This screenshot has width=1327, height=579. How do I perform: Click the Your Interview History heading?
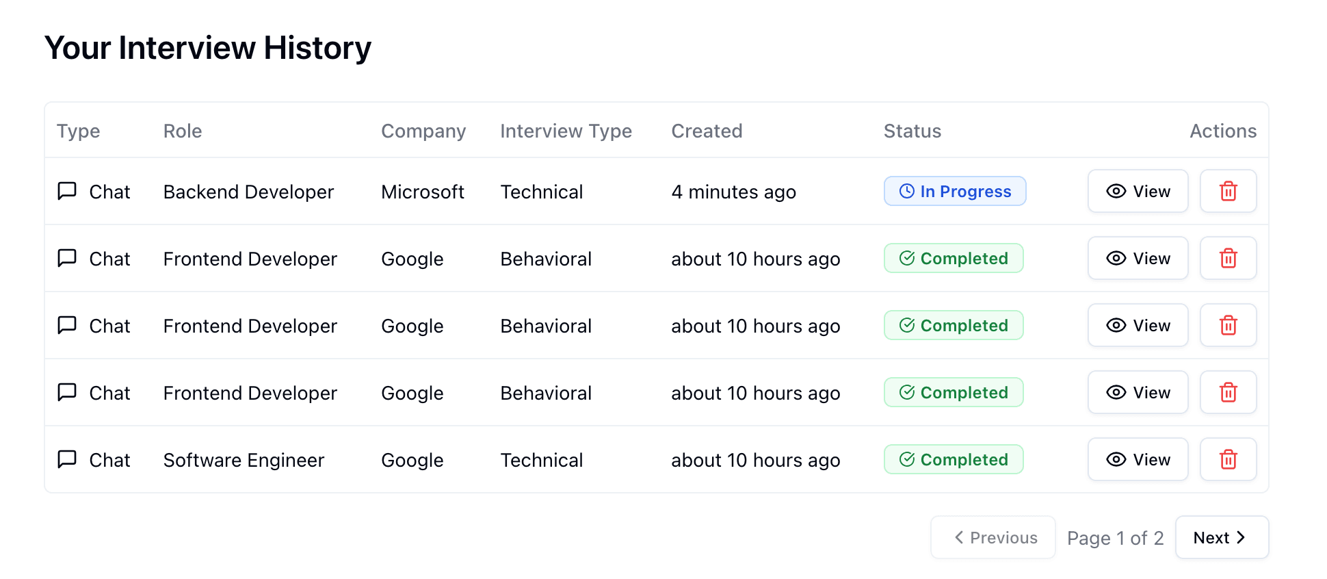208,48
